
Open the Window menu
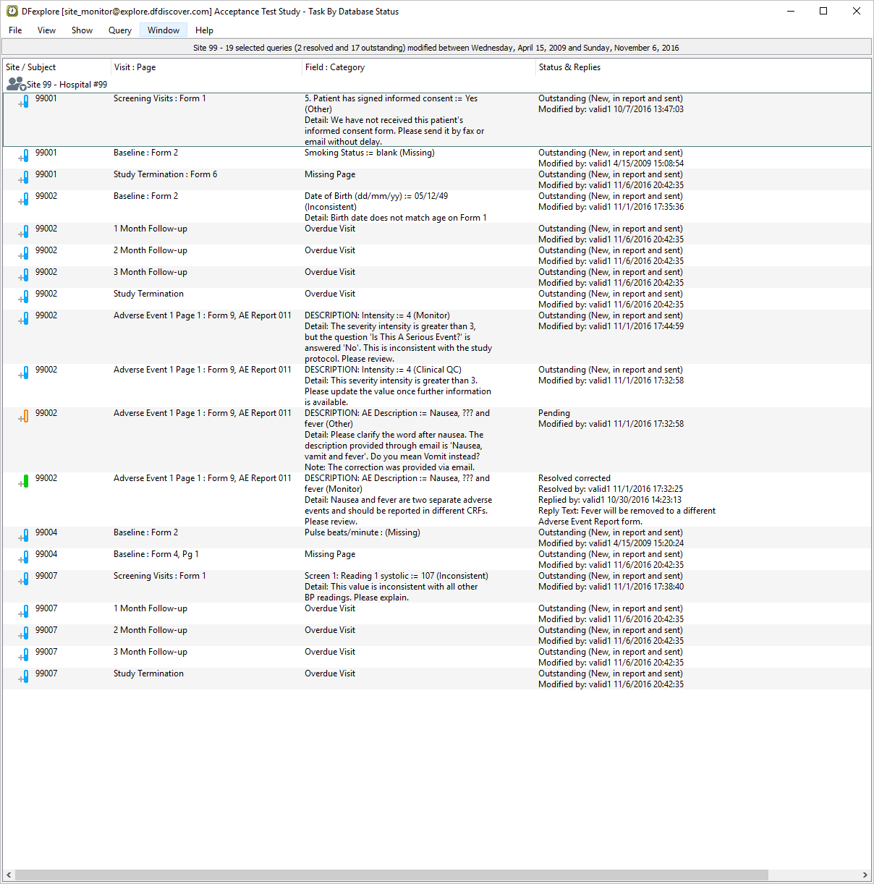pos(164,30)
